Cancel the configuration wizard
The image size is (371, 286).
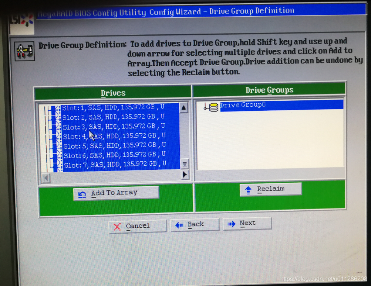click(138, 226)
